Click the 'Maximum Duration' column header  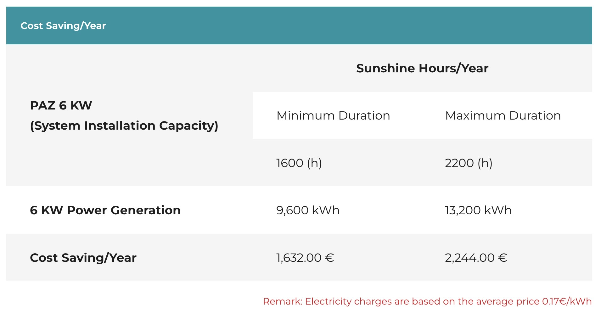pyautogui.click(x=503, y=115)
